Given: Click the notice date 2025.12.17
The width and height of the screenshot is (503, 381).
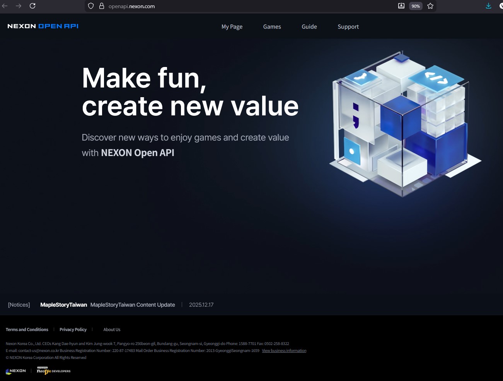Looking at the screenshot, I should tap(201, 305).
